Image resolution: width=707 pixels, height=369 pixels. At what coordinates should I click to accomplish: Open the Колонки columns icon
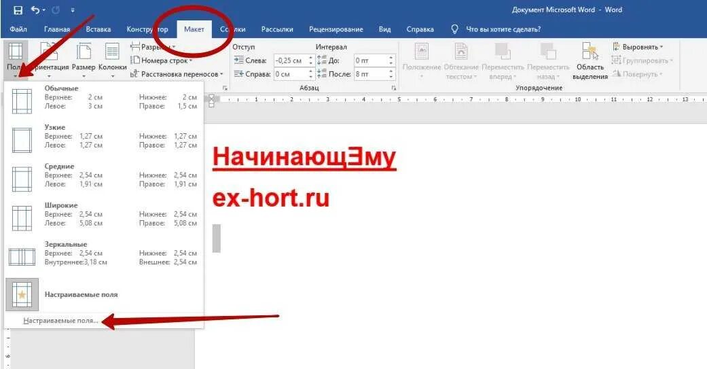pos(112,59)
